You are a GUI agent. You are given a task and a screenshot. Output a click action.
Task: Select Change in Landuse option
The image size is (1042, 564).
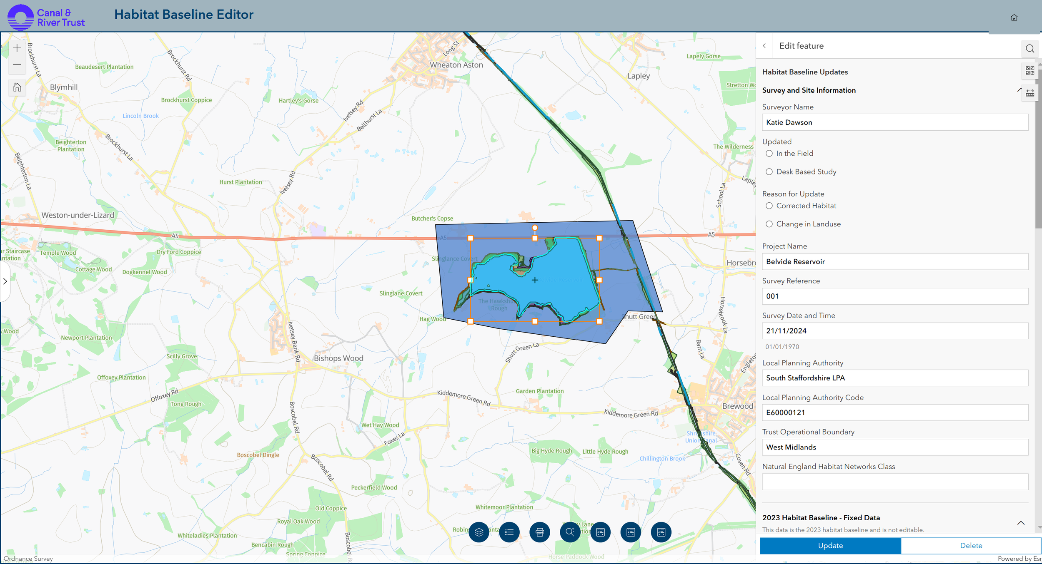(769, 224)
